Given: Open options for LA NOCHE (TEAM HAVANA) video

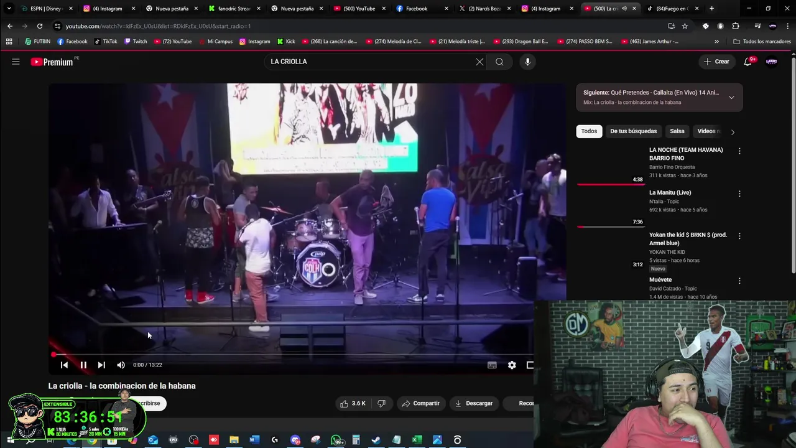Looking at the screenshot, I should pyautogui.click(x=739, y=151).
